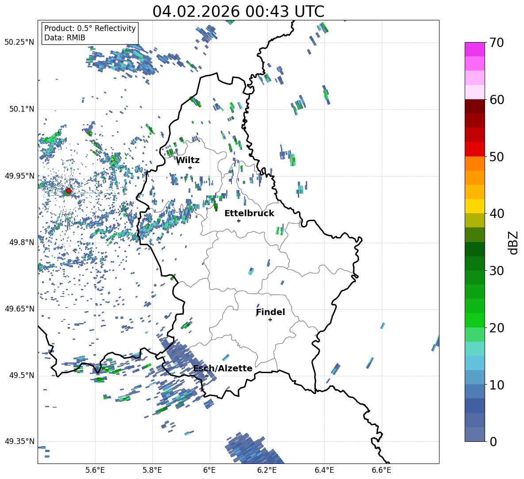Image resolution: width=524 pixels, height=479 pixels.
Task: Click the Ettelbruck city label
Action: click(x=249, y=214)
